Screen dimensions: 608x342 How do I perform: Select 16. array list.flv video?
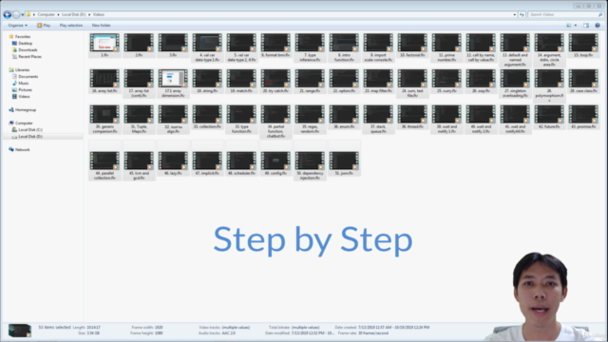point(104,81)
